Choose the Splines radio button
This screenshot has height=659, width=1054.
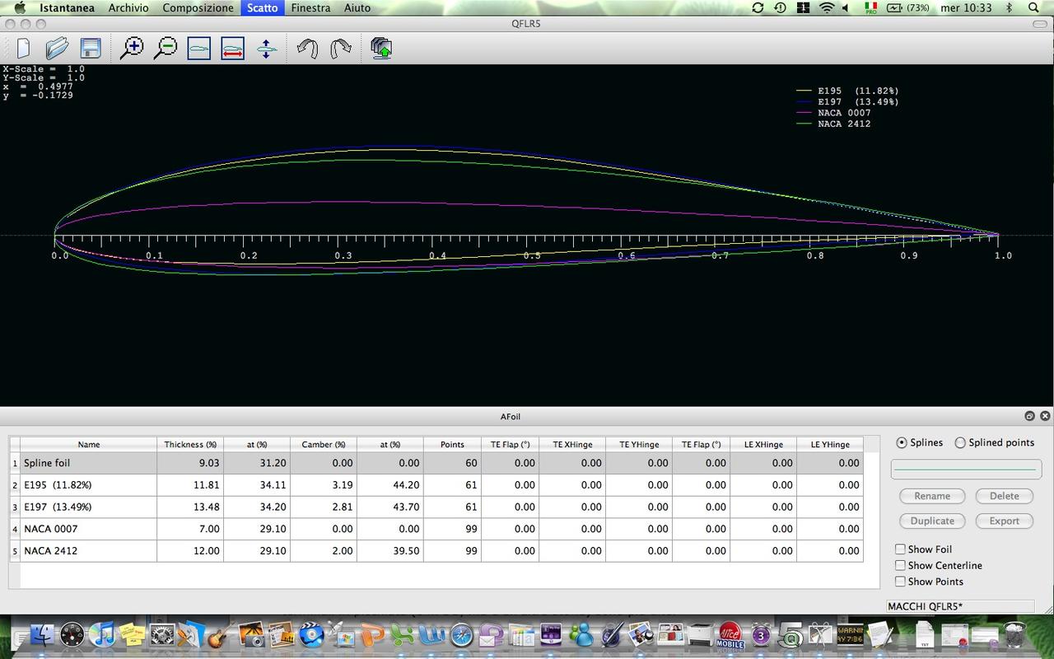click(x=902, y=443)
